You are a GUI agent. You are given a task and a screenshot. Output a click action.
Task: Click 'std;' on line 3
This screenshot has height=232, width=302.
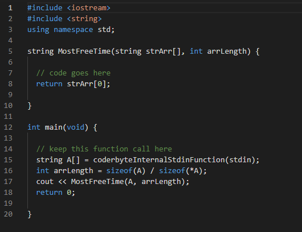click(x=106, y=30)
